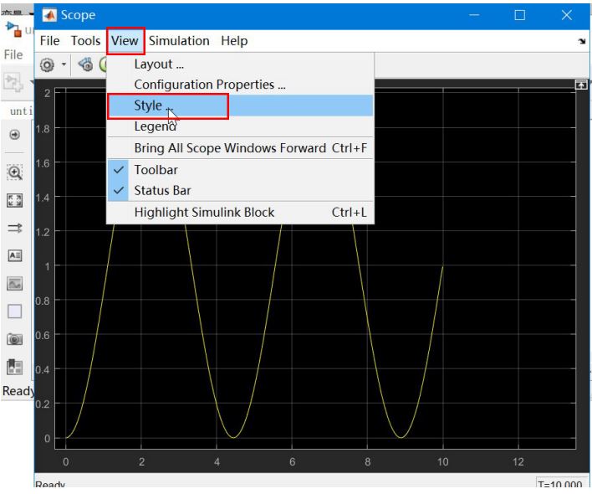Click Bring All Scope Windows Forward
The height and width of the screenshot is (494, 592).
click(229, 148)
